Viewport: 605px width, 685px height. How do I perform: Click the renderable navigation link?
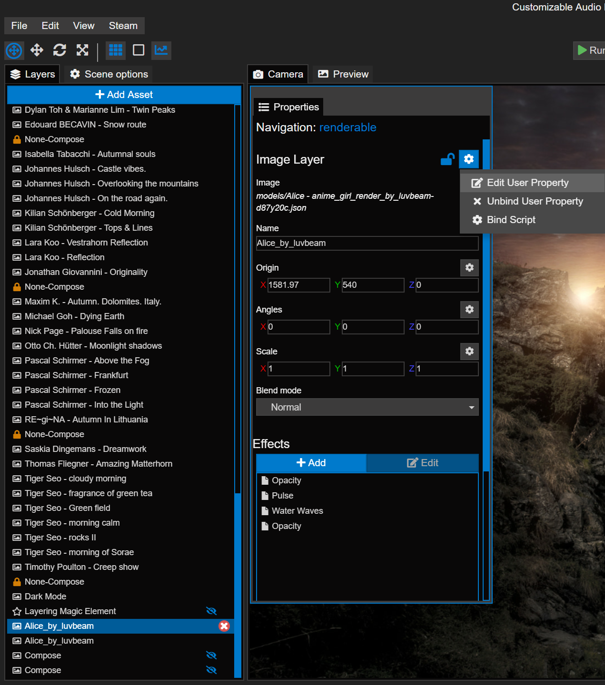pyautogui.click(x=347, y=127)
